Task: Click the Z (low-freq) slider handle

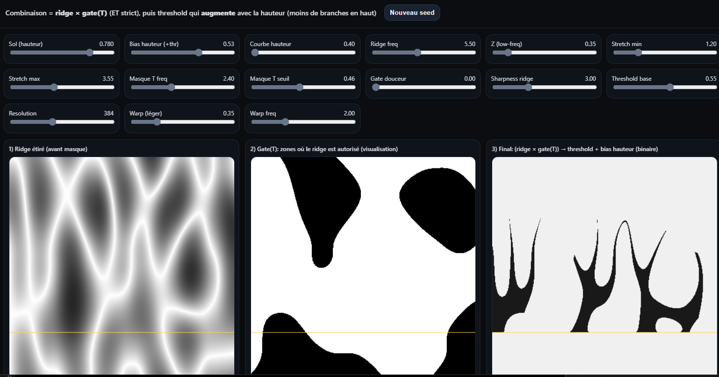Action: coord(508,53)
